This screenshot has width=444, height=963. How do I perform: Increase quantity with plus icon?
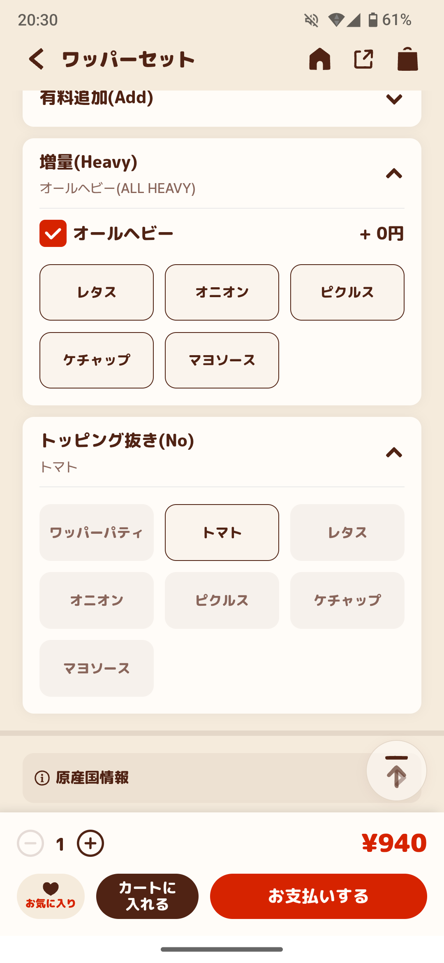coord(90,843)
